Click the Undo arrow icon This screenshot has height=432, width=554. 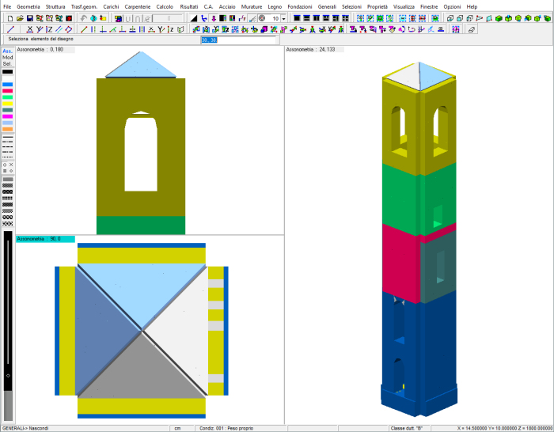[x=83, y=18]
